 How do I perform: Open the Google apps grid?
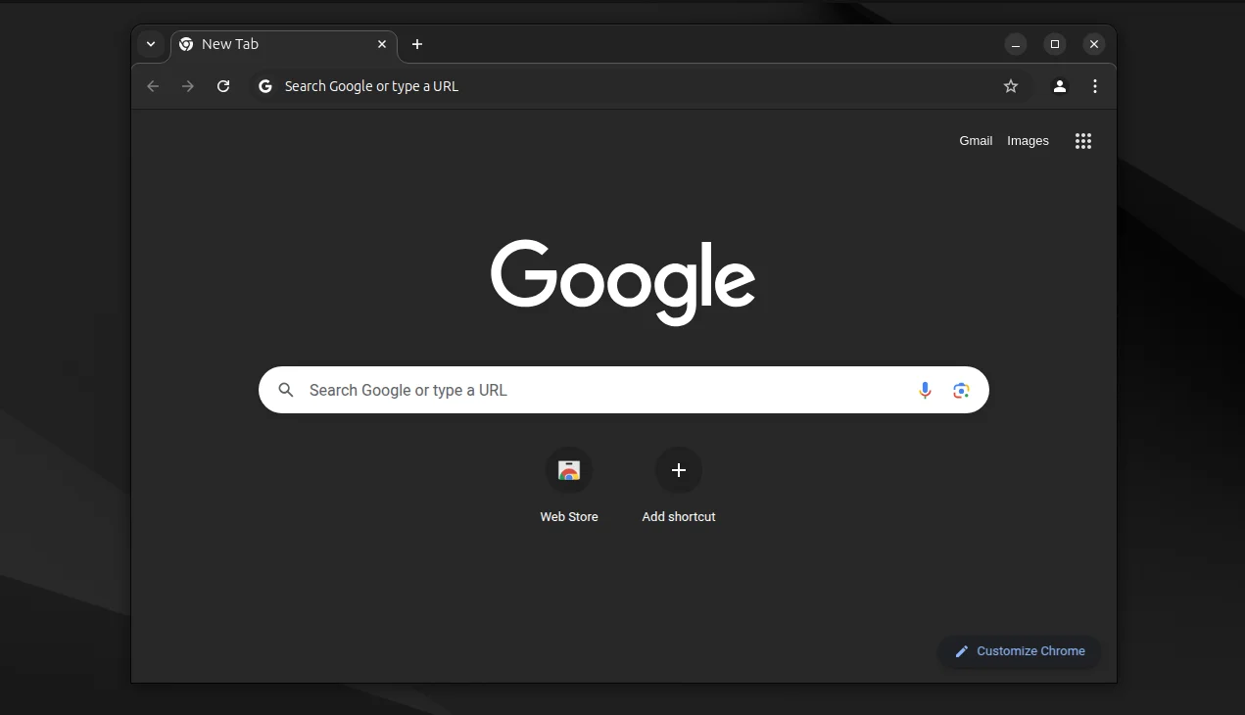coord(1082,141)
